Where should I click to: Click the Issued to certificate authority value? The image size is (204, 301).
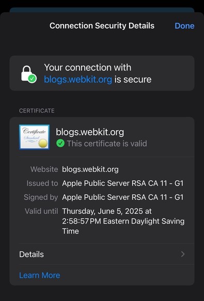tap(123, 183)
